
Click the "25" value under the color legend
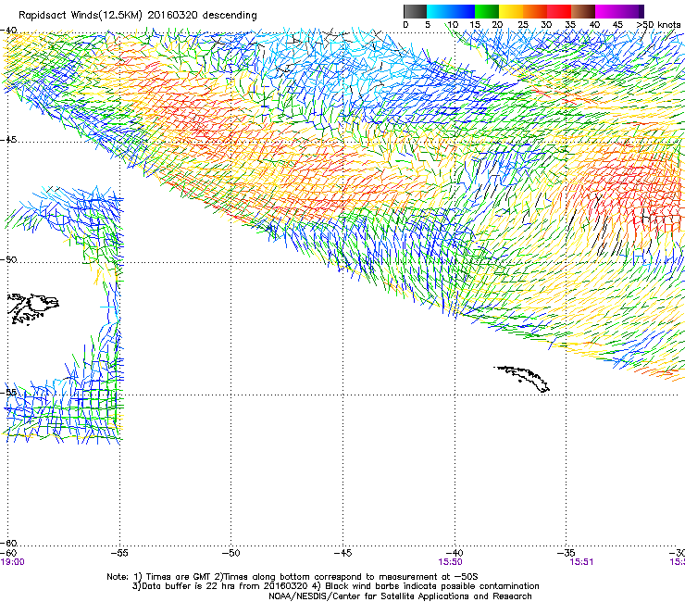[523, 25]
